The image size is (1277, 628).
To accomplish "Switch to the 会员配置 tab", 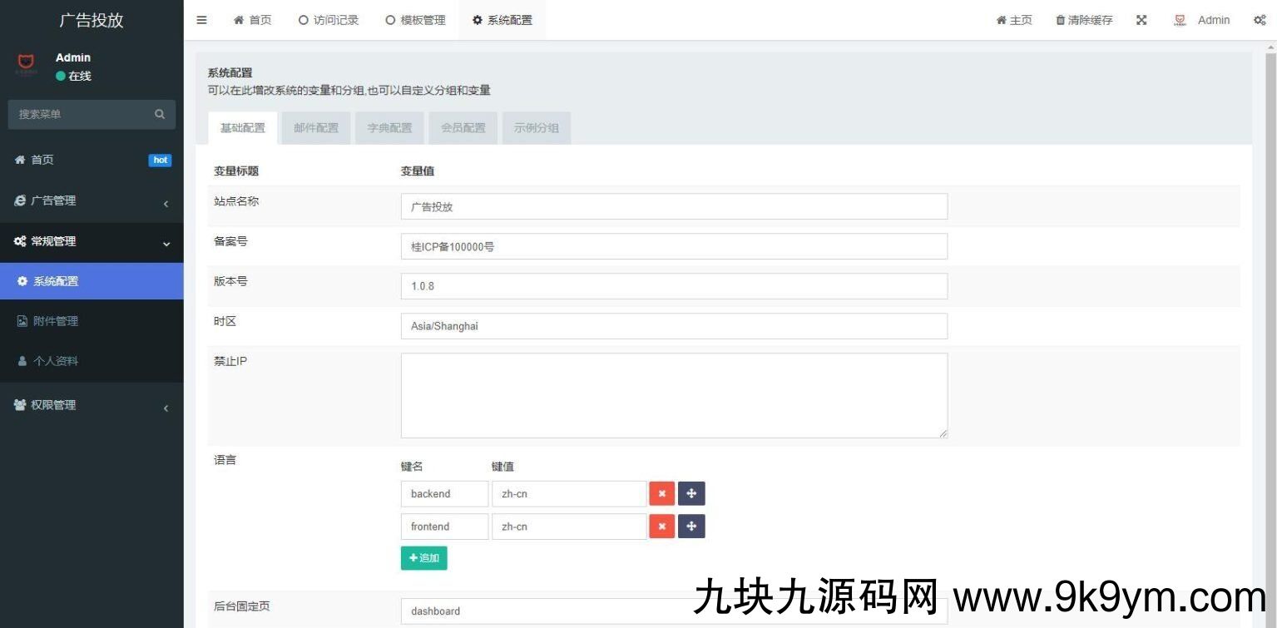I will click(463, 128).
